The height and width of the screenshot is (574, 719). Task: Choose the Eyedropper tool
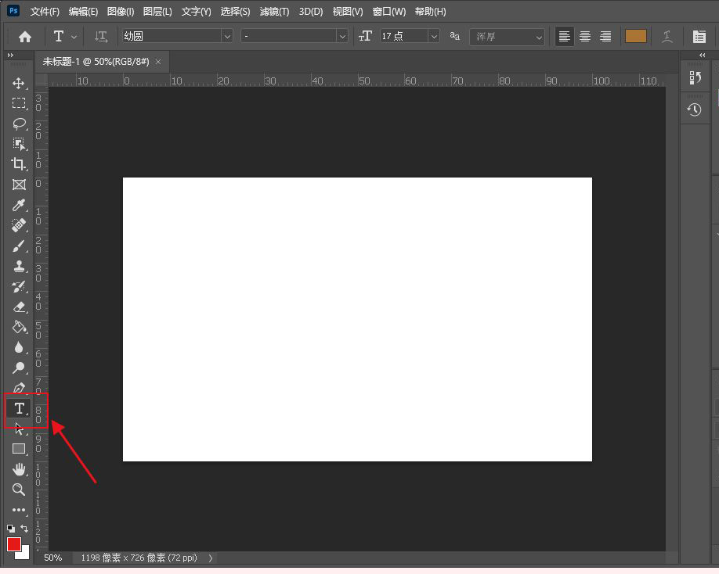19,205
